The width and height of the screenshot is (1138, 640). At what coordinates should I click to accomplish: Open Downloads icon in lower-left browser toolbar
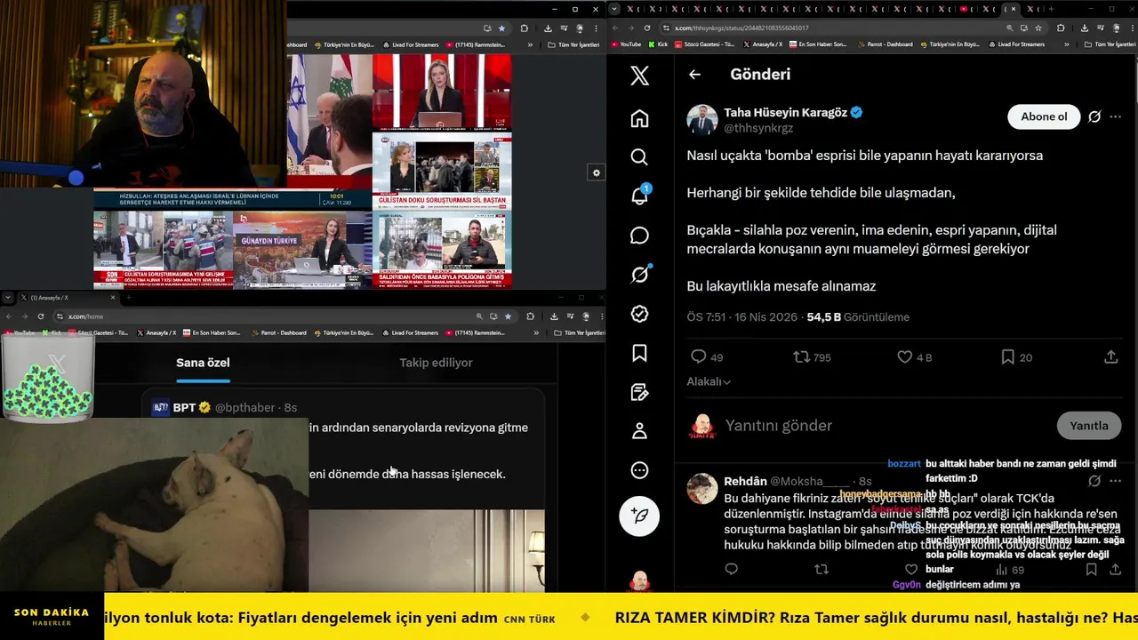coord(554,316)
